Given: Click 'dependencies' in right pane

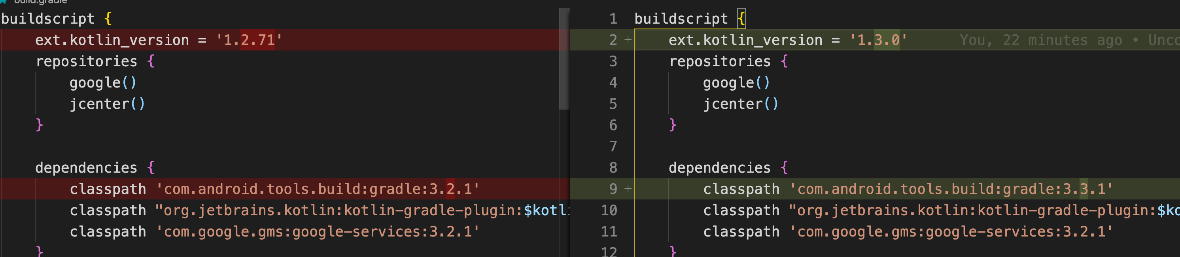Looking at the screenshot, I should 720,168.
